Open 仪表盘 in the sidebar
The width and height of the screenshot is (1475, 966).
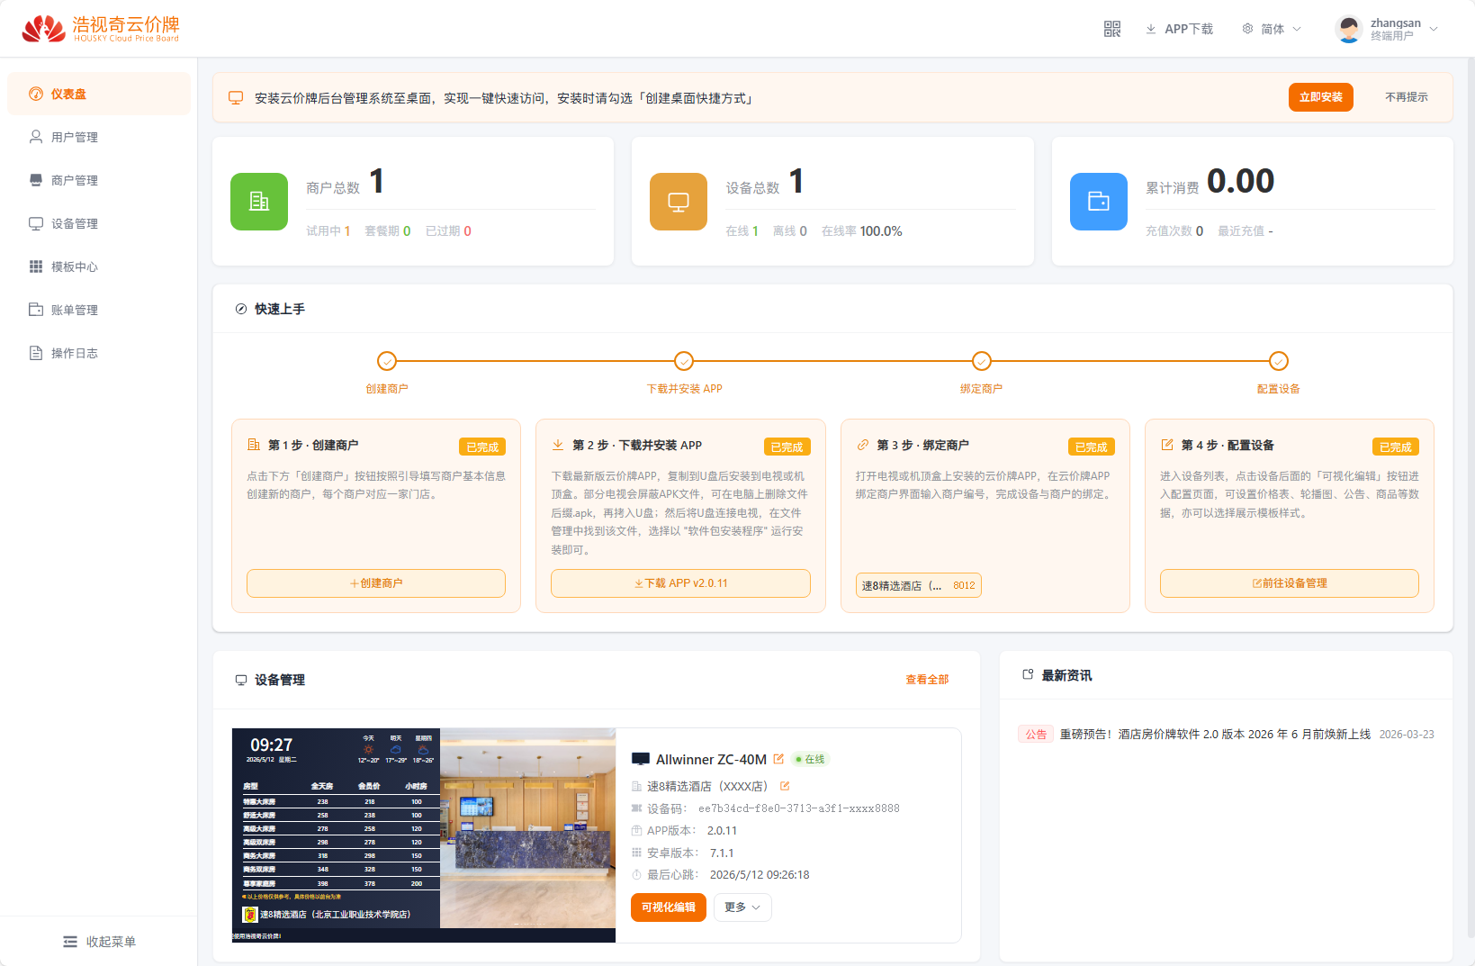point(99,94)
